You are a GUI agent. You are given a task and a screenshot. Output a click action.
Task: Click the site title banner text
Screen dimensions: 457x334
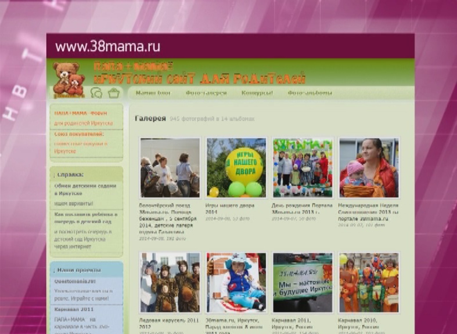tap(200, 72)
